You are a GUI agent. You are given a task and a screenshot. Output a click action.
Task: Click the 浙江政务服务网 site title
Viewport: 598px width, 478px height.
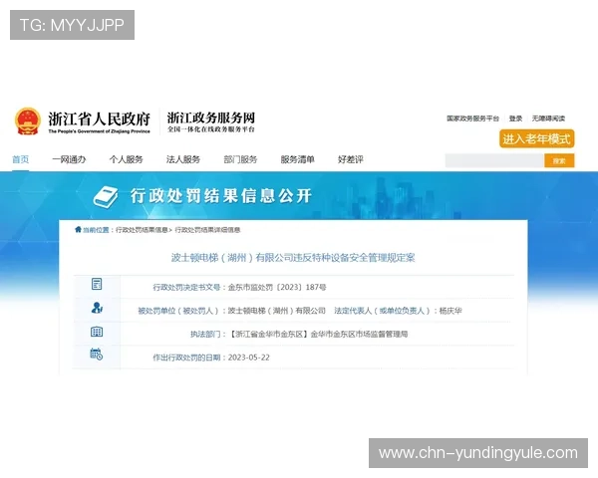(x=211, y=118)
